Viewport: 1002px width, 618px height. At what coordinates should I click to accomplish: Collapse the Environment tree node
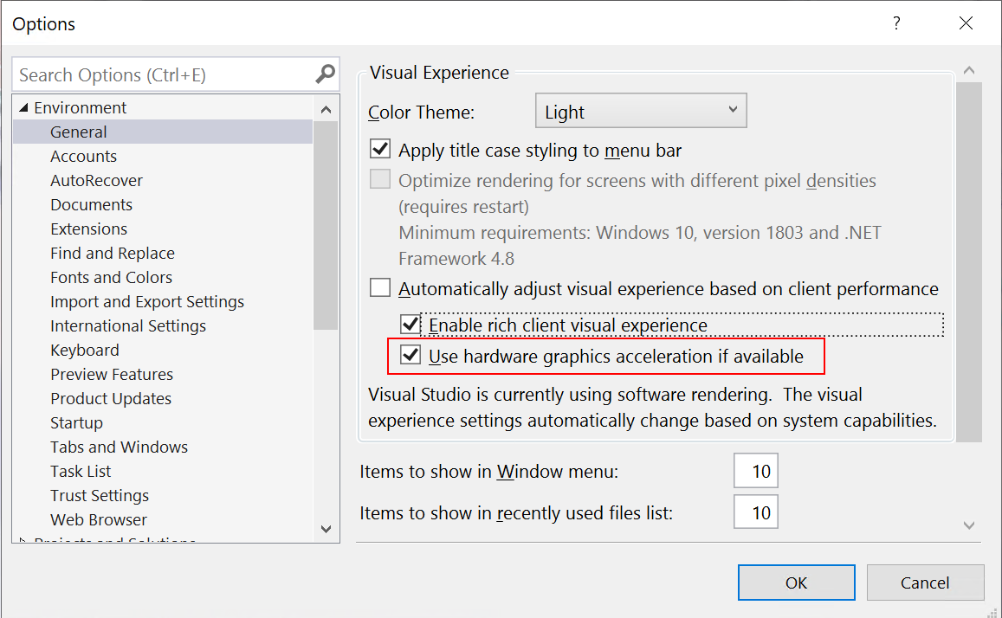tap(23, 108)
